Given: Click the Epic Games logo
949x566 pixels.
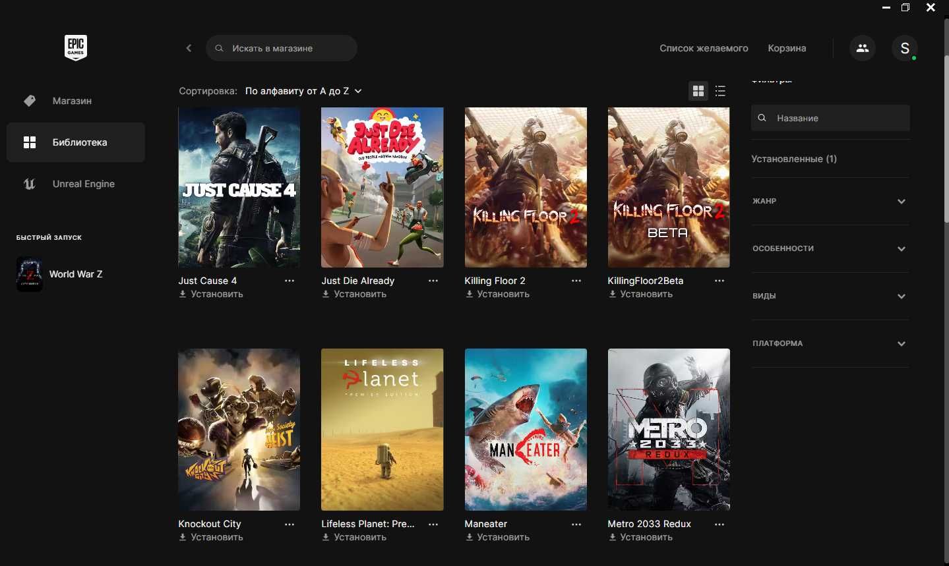Looking at the screenshot, I should [x=76, y=47].
